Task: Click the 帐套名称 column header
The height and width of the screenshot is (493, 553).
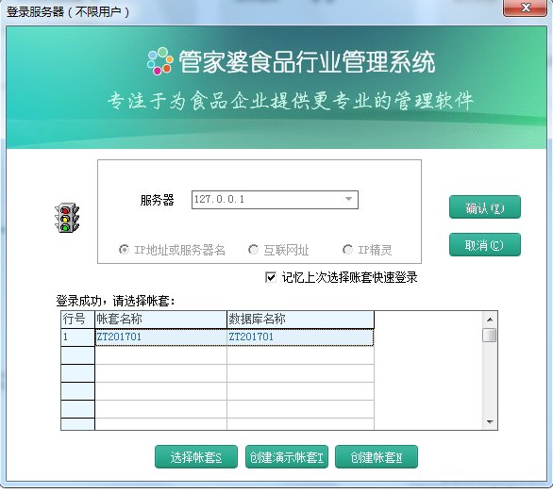Action: click(x=160, y=320)
